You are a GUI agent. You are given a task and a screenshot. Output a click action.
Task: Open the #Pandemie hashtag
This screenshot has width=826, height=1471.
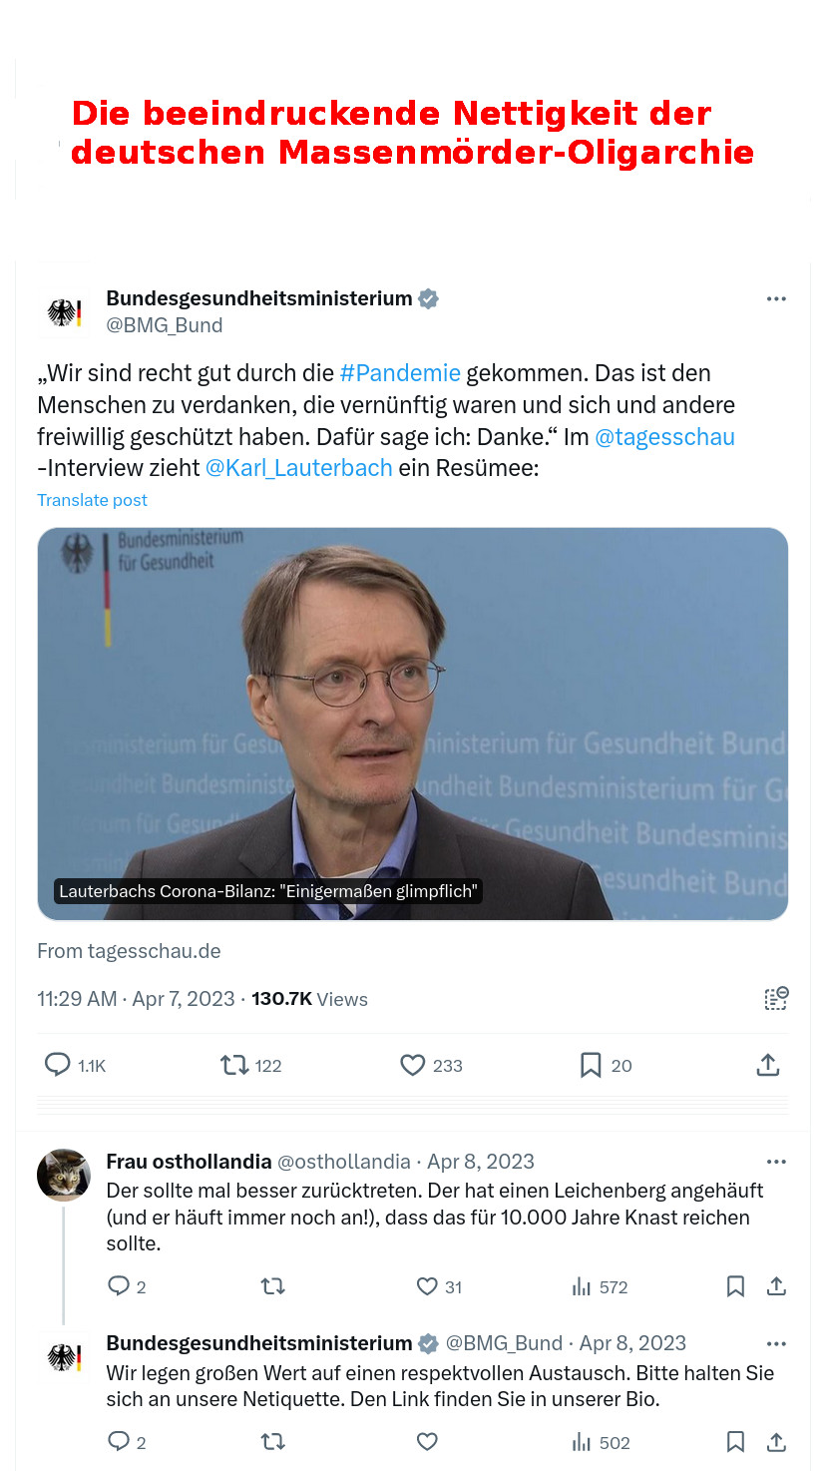click(400, 373)
